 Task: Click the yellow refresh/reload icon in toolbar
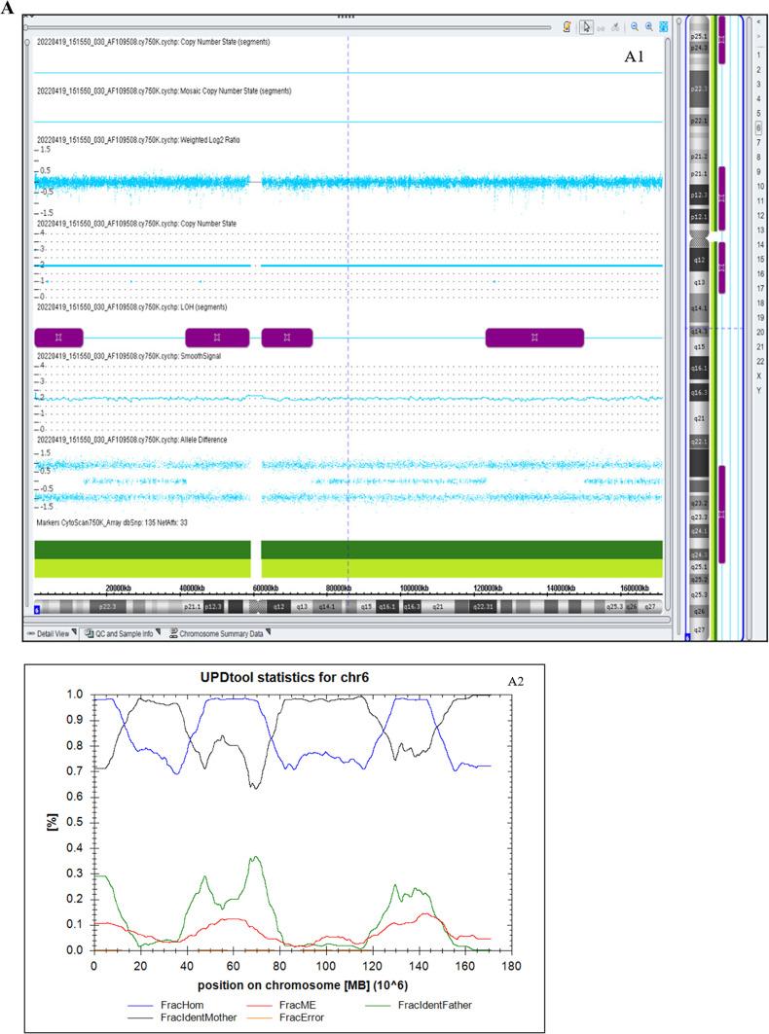[567, 27]
